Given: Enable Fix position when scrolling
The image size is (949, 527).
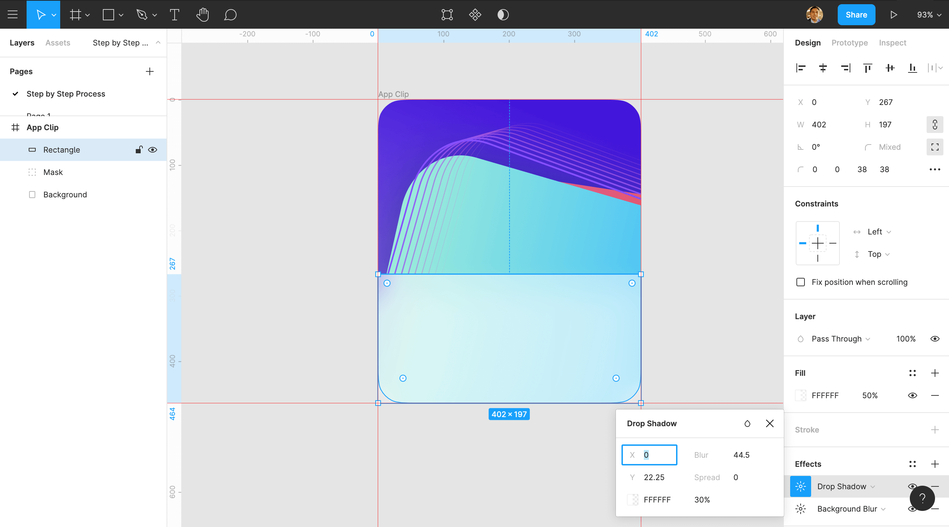Looking at the screenshot, I should (800, 282).
